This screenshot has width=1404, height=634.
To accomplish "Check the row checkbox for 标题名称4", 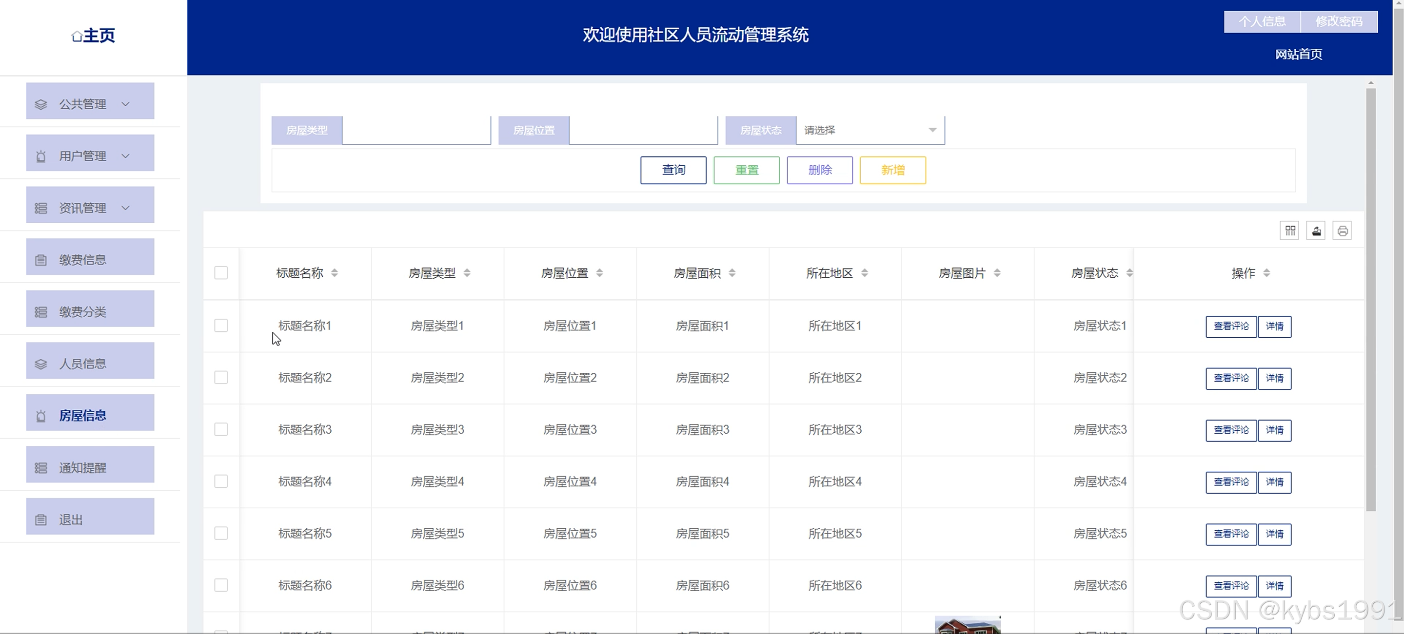I will pyautogui.click(x=221, y=481).
